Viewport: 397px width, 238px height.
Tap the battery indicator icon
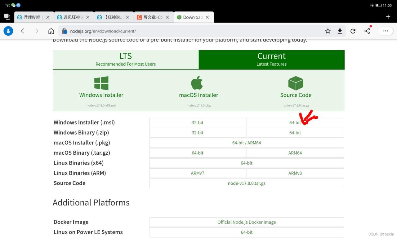coord(378,6)
